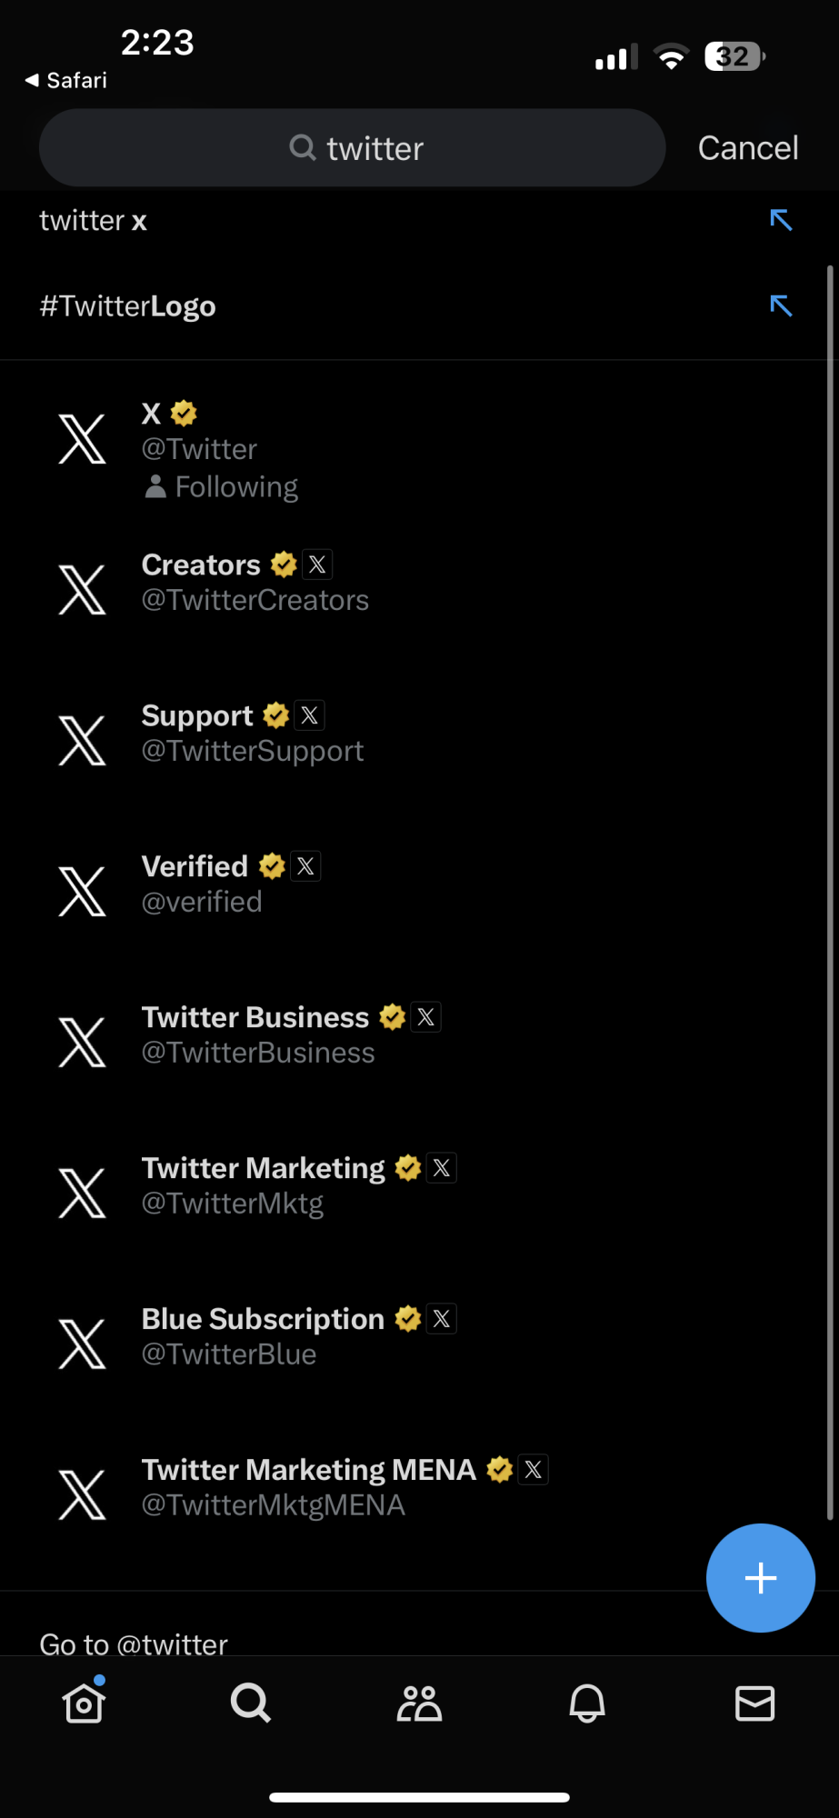839x1818 pixels.
Task: Open the Messages envelope icon
Action: [754, 1703]
